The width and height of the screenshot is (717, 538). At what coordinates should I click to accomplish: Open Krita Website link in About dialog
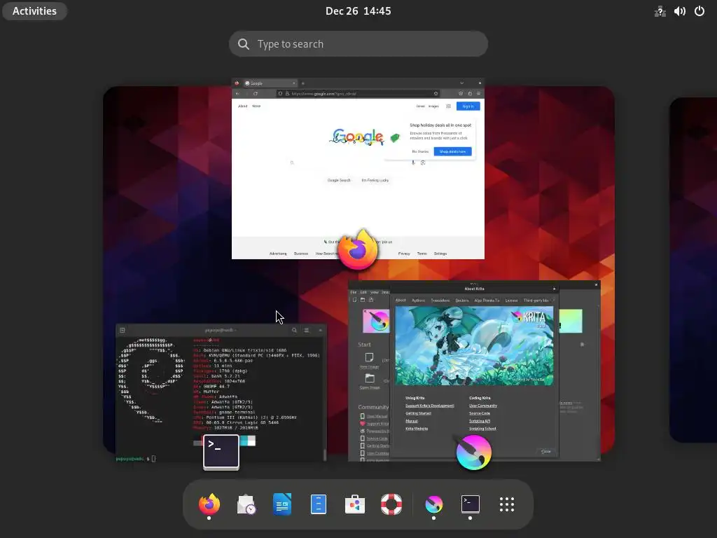[417, 429]
